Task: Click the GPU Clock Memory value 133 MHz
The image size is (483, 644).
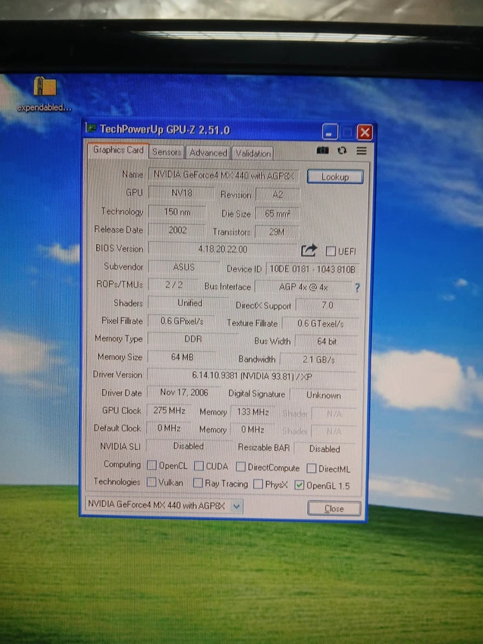Action: (x=253, y=411)
